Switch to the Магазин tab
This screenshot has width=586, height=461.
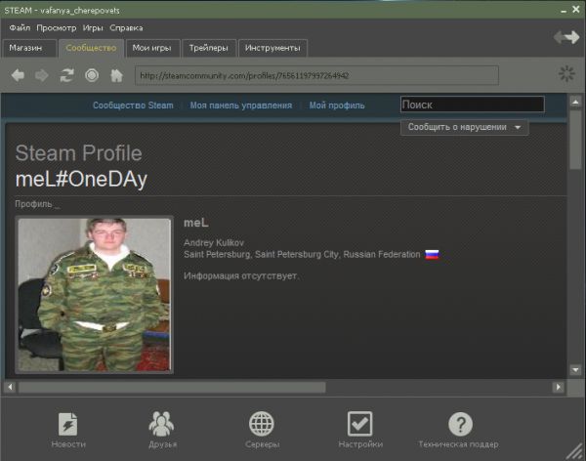[29, 48]
